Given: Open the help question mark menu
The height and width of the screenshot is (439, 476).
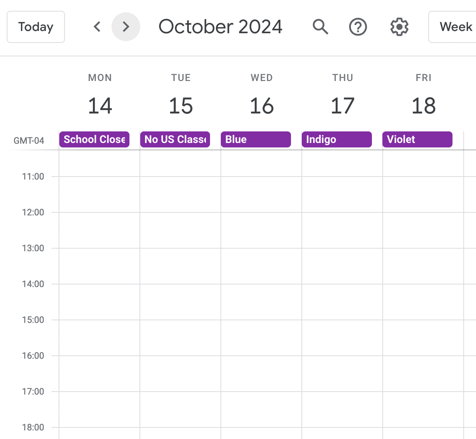Looking at the screenshot, I should click(358, 27).
